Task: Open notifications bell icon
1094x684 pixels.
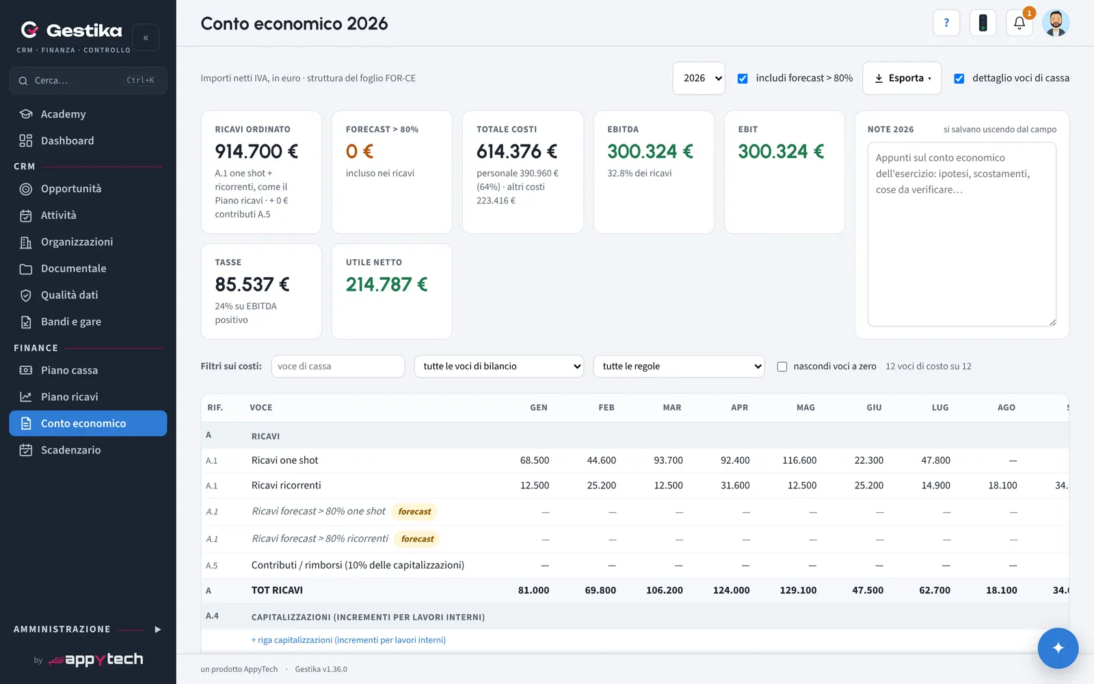Action: point(1019,23)
